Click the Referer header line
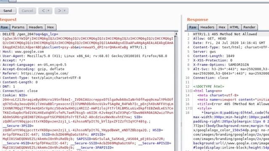The height and width of the screenshot is (151, 269). [35, 73]
